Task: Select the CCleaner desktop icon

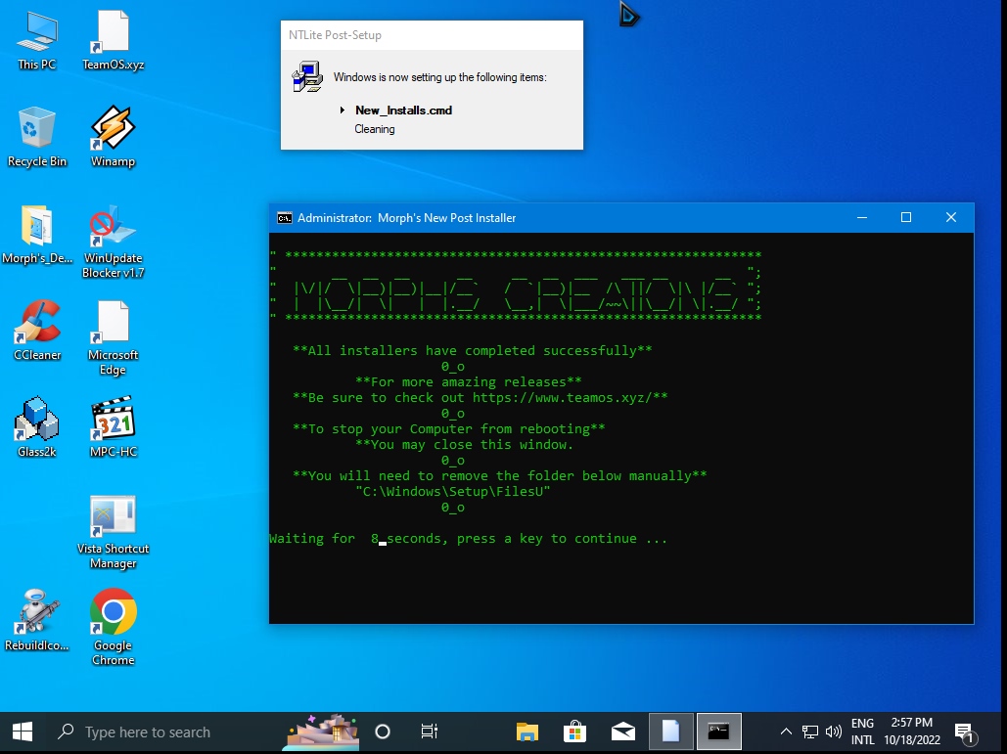Action: (37, 325)
